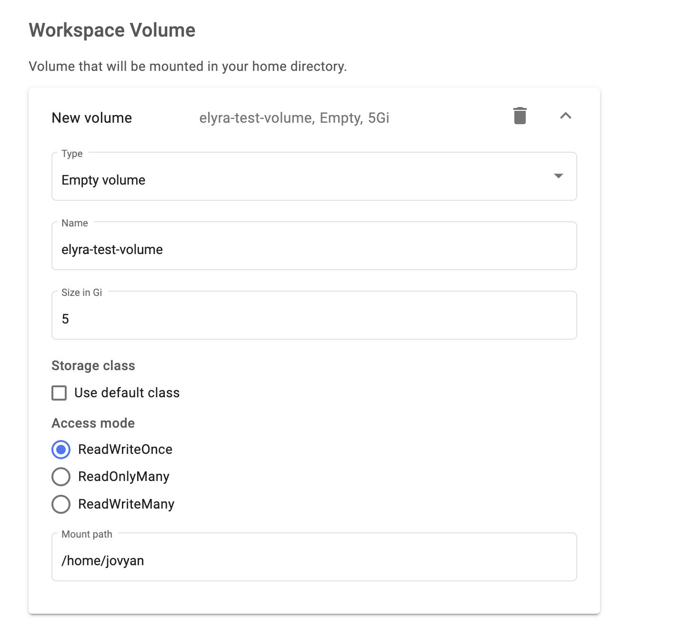Image resolution: width=681 pixels, height=628 pixels.
Task: Select the ReadOnlyMany access mode
Action: tap(60, 476)
